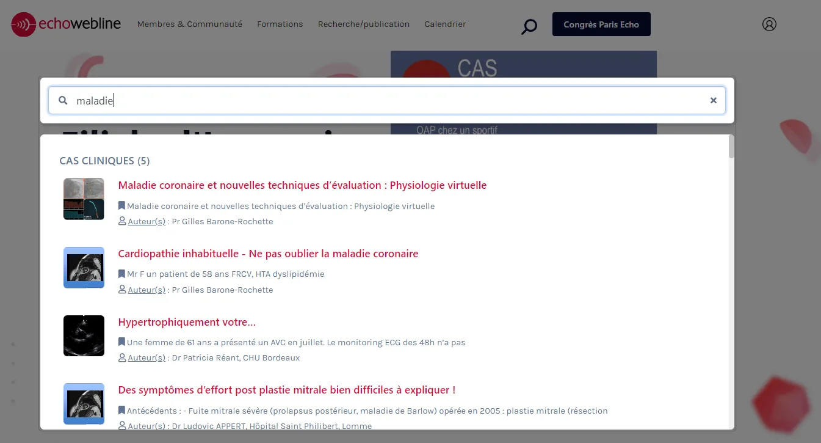Click Dr Patricia Réant, CHU Bordeaux text
This screenshot has width=821, height=443.
236,357
